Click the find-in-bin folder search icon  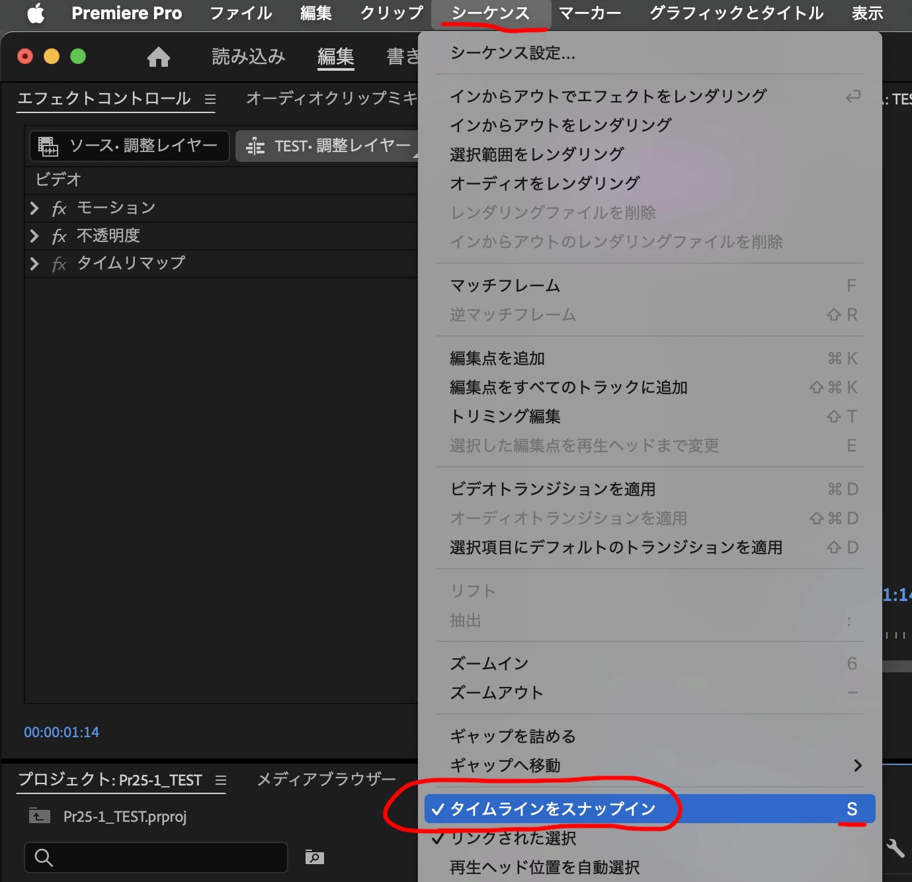tap(314, 857)
